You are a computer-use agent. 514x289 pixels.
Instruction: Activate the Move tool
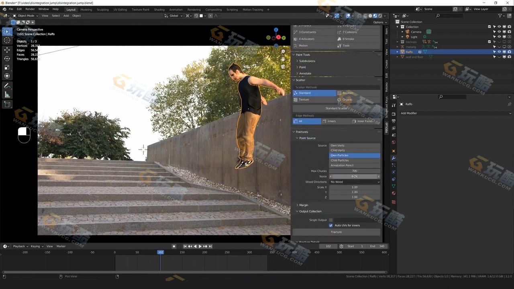coord(7,50)
